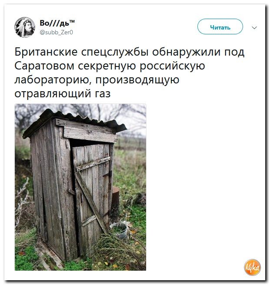The width and height of the screenshot is (270, 285).
Task: Click the word лабораторию in the tweet
Action: (x=53, y=80)
